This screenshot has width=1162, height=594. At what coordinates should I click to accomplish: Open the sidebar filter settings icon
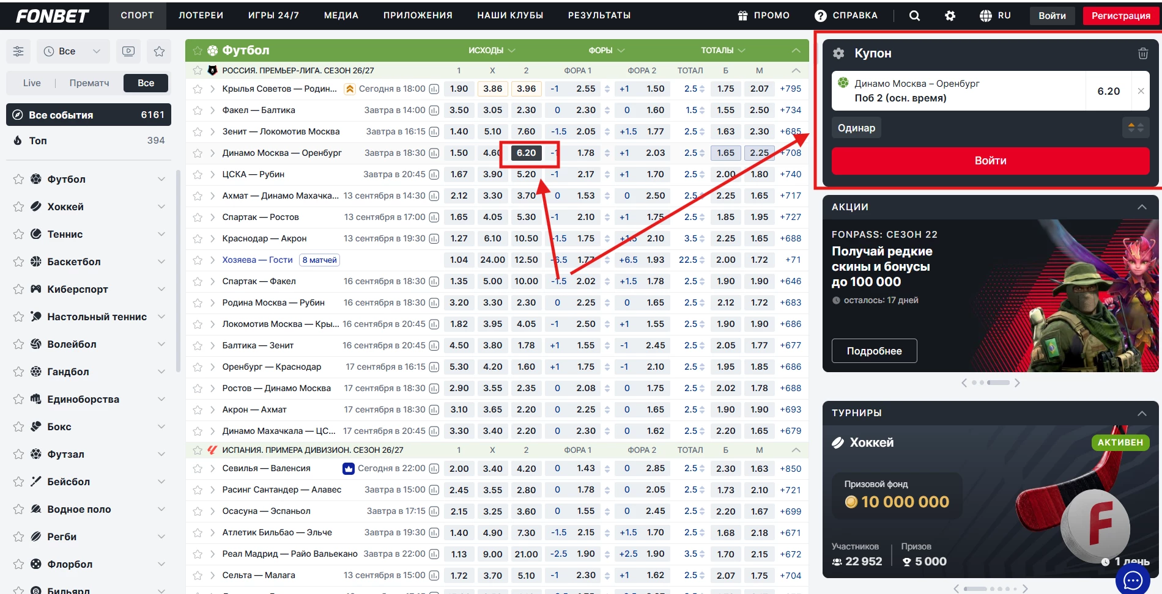coord(18,51)
